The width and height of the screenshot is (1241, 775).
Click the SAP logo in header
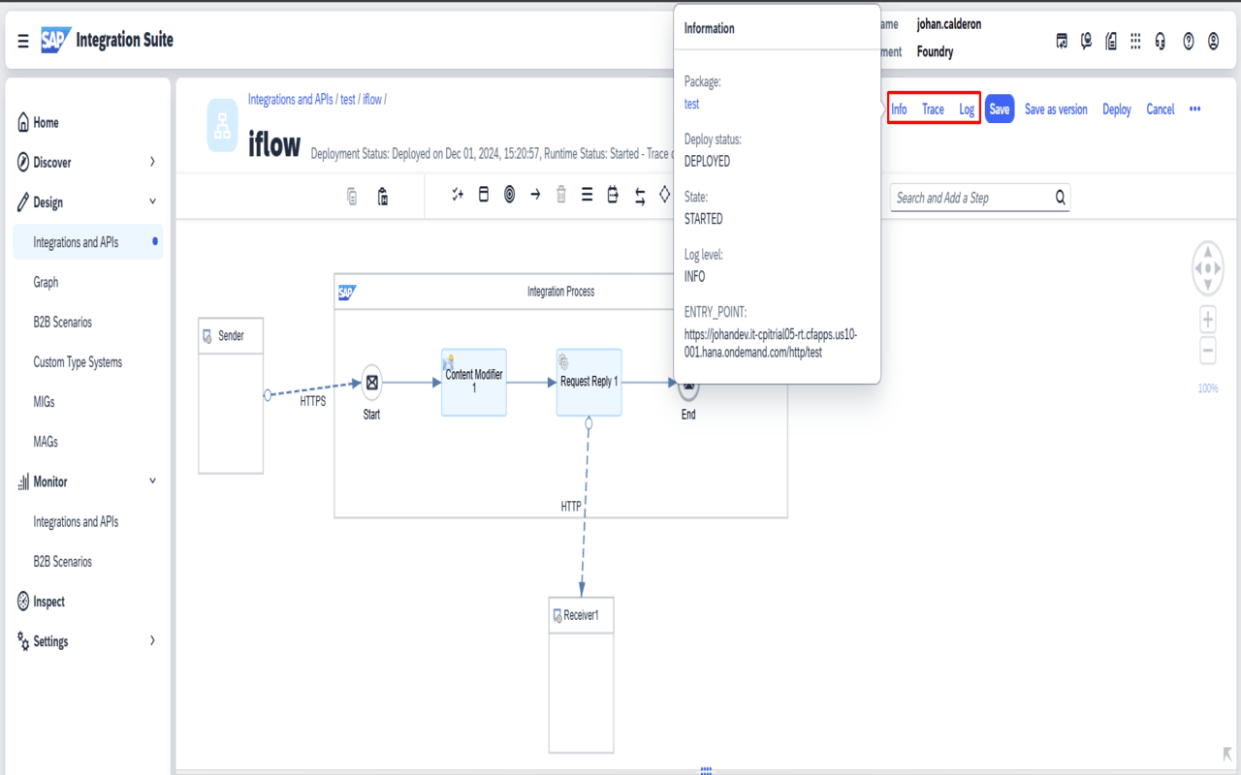coord(55,40)
